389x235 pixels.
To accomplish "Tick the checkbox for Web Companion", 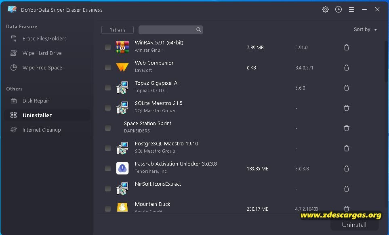I will tap(108, 67).
